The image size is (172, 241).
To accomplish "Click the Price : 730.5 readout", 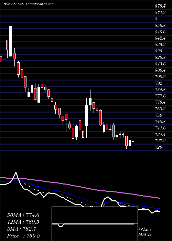I will pos(24,236).
